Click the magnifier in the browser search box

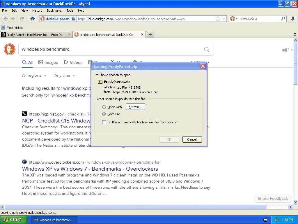tap(283, 19)
